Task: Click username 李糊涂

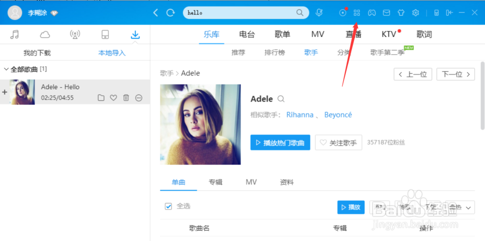Action: tap(37, 13)
